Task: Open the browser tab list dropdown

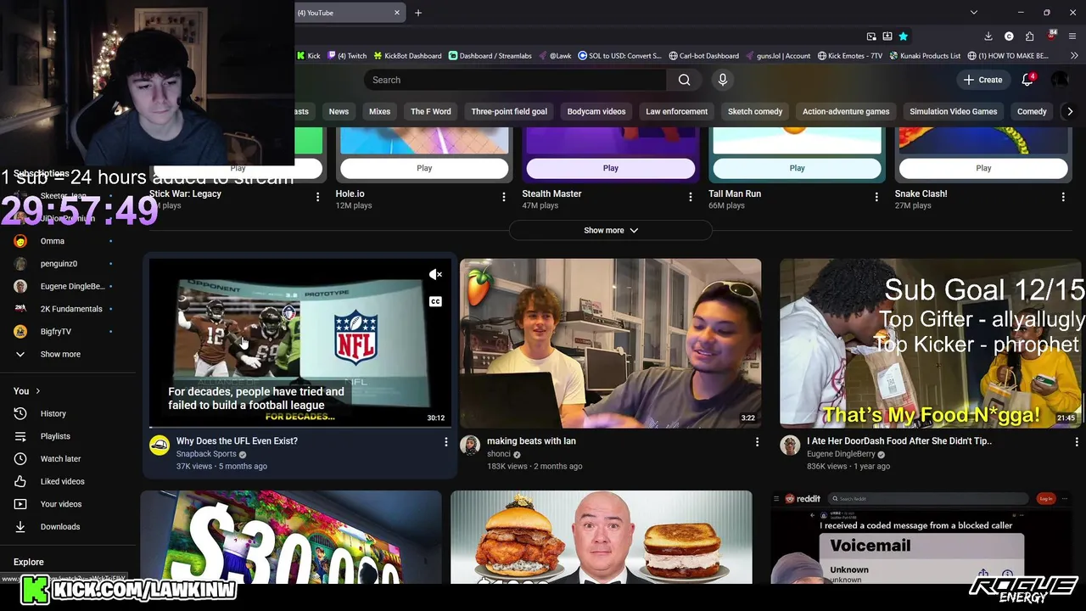Action: (x=974, y=13)
